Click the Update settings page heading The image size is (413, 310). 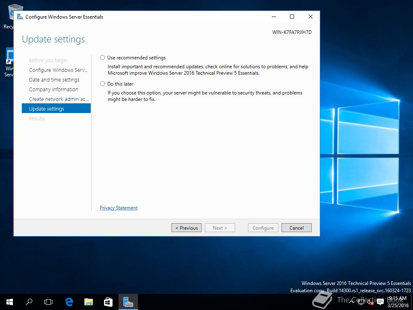pos(54,39)
